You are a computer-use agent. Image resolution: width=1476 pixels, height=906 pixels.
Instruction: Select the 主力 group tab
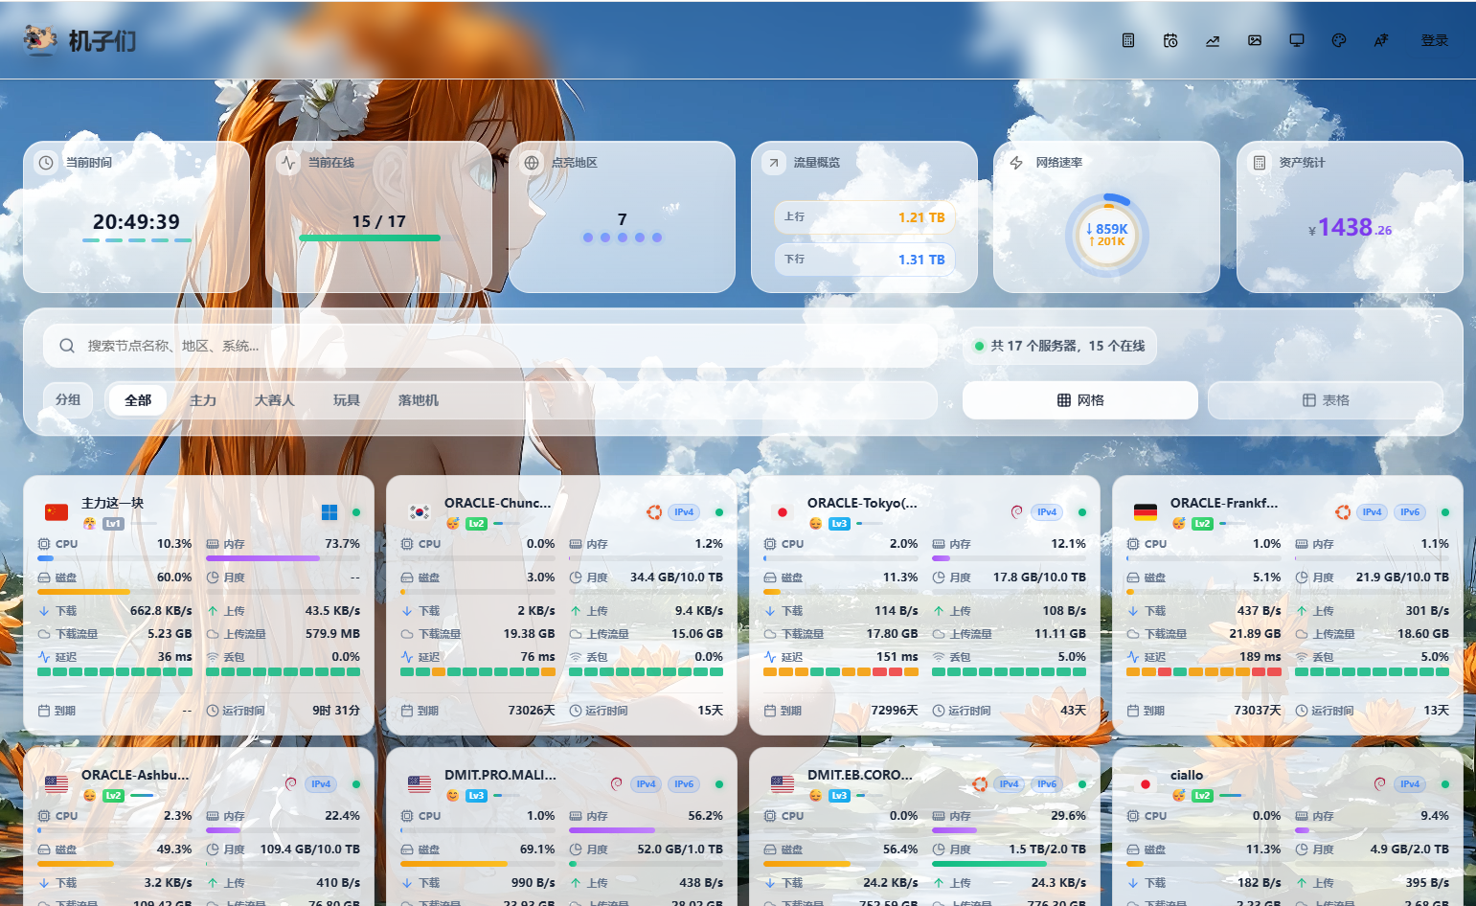[203, 400]
